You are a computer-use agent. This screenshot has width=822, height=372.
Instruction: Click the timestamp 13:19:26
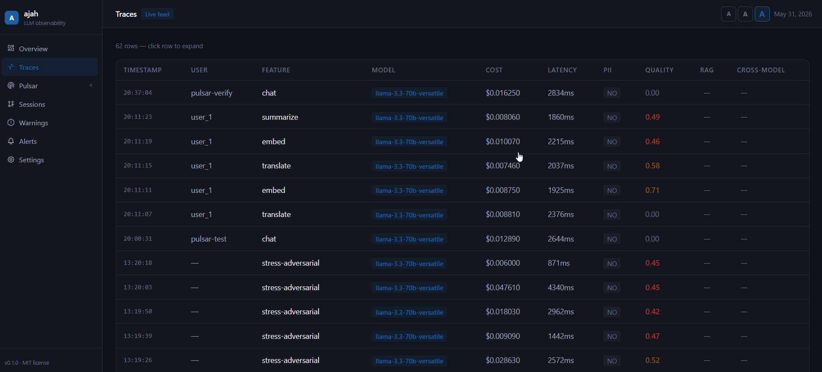[x=138, y=360]
